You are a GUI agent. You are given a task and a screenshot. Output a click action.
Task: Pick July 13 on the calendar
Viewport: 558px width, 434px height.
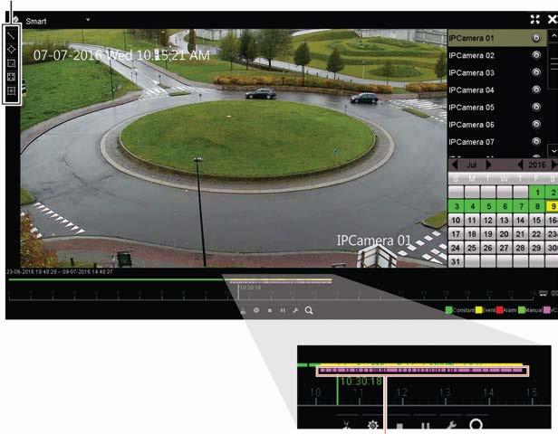pos(505,221)
